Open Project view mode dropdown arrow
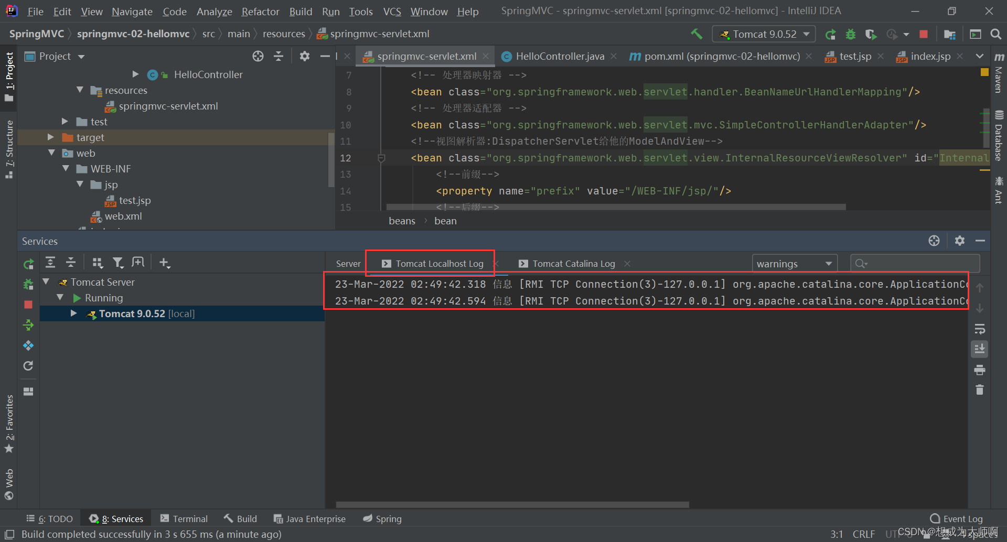 (x=81, y=57)
